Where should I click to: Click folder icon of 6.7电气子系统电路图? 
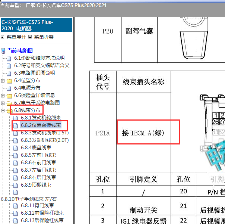(9, 103)
